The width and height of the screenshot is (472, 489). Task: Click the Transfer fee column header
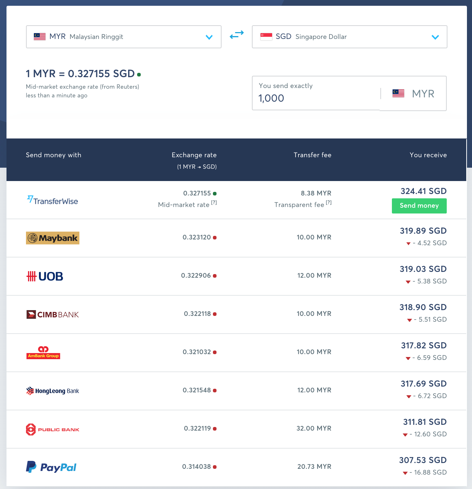click(312, 155)
